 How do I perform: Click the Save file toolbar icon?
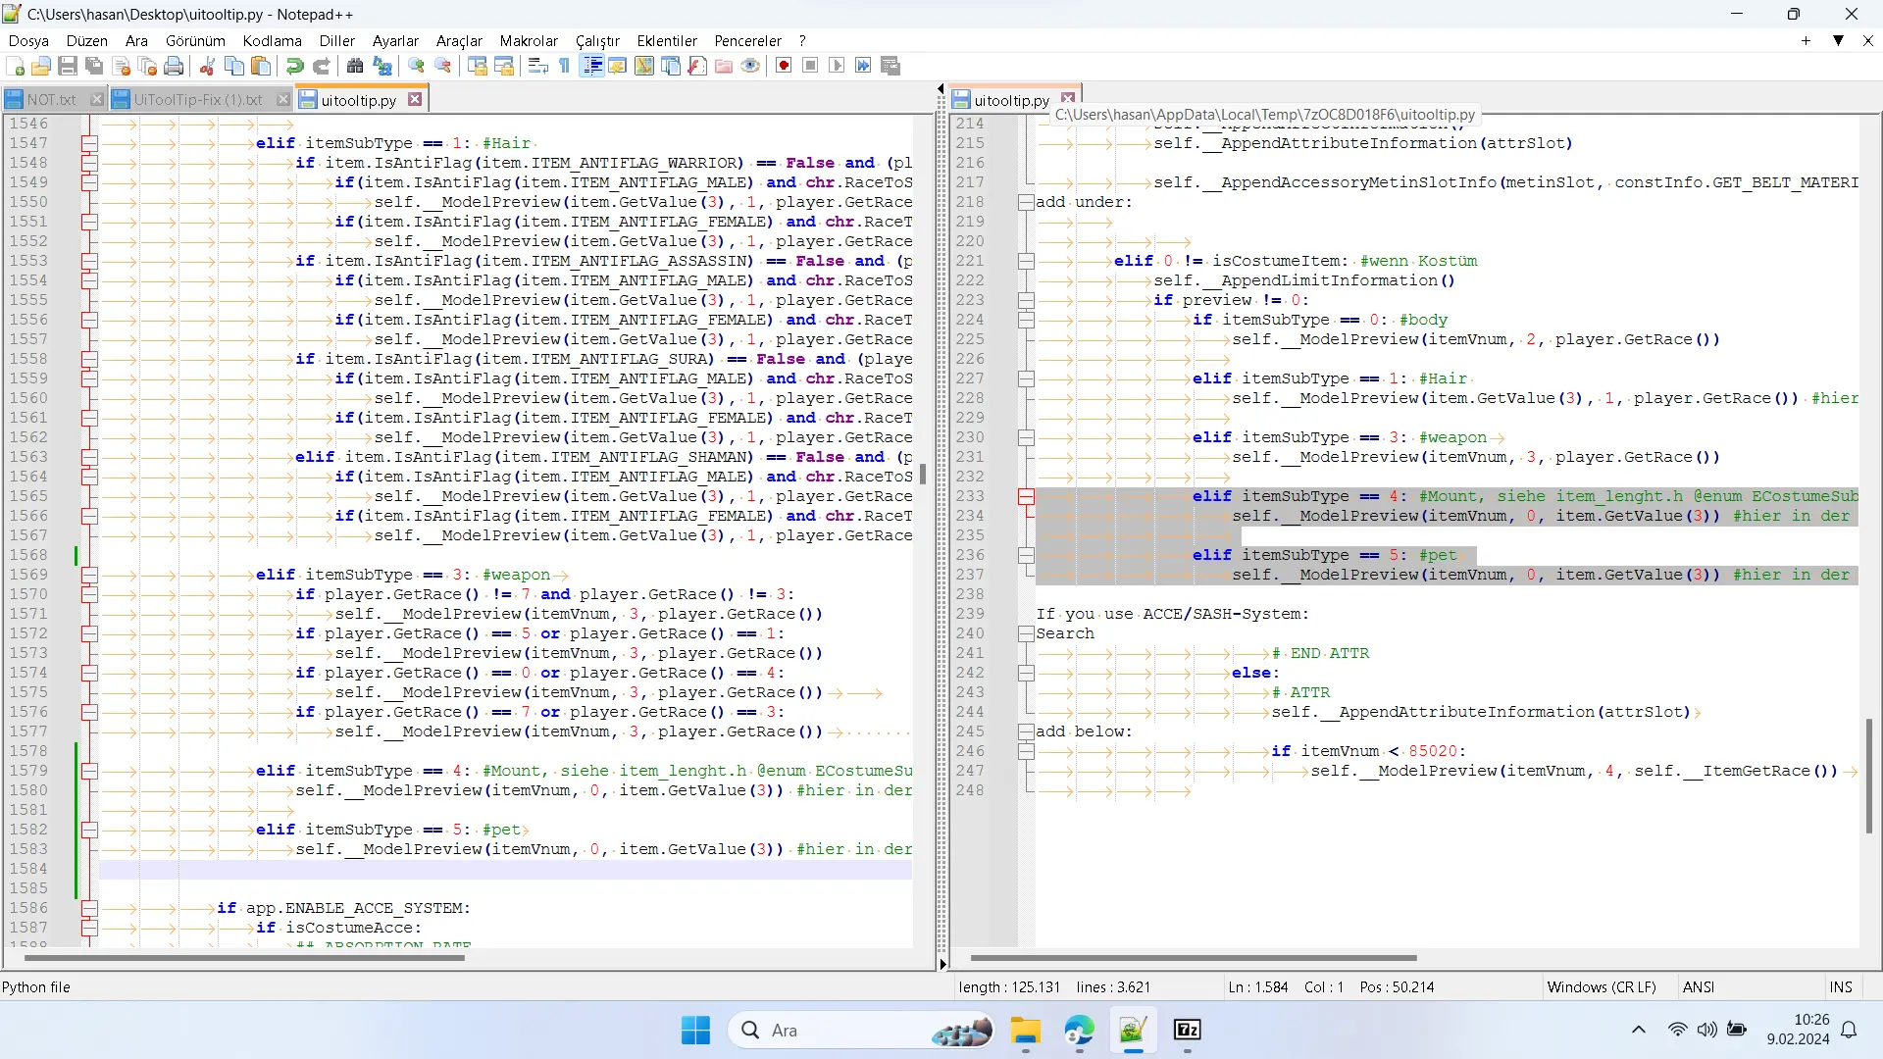[x=68, y=66]
